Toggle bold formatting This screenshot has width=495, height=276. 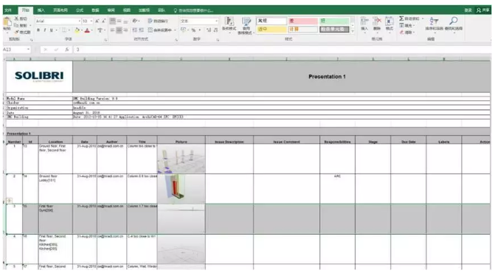[x=38, y=30]
